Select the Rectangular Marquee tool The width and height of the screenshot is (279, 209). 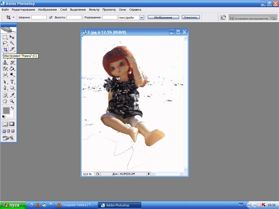click(x=5, y=37)
